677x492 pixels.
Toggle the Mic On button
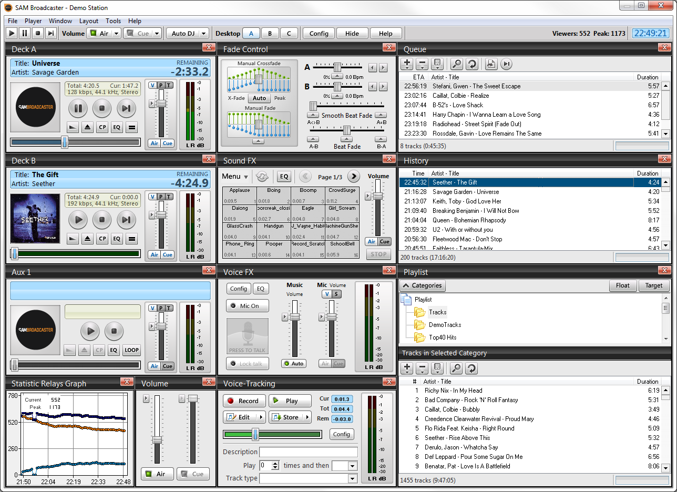coord(247,306)
